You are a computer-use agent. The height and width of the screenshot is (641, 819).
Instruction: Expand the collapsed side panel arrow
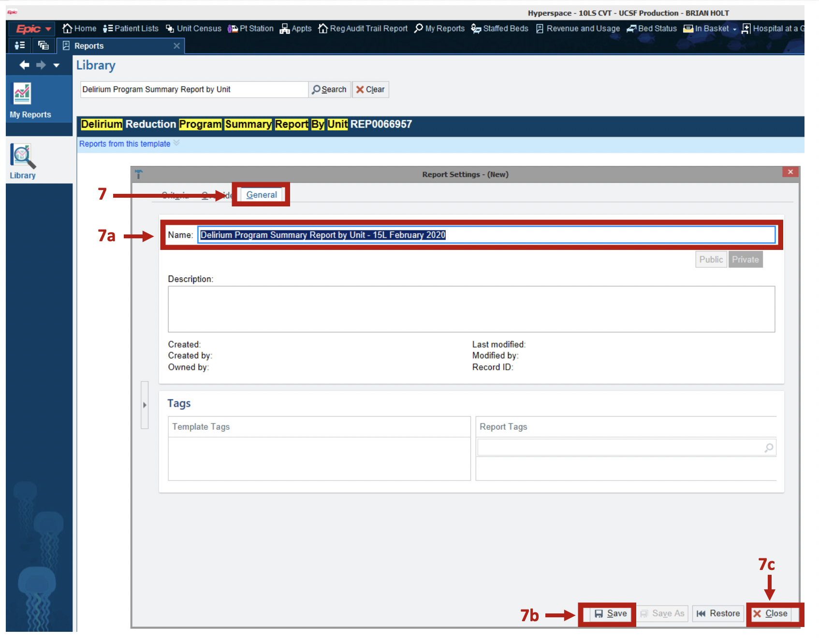145,405
